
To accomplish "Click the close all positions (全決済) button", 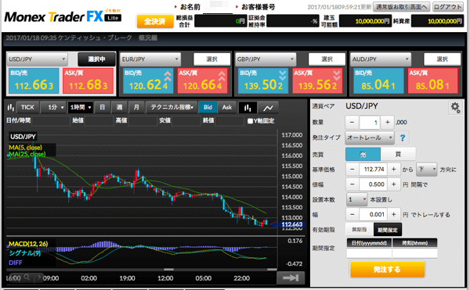I will [x=155, y=22].
